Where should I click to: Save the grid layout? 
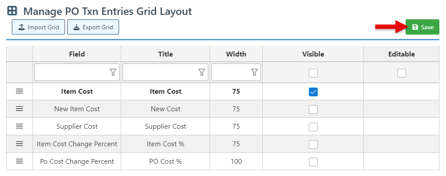pos(422,27)
